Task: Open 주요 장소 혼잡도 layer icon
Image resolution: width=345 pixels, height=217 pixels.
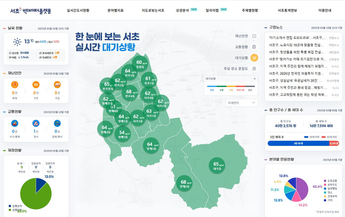Action: [254, 69]
